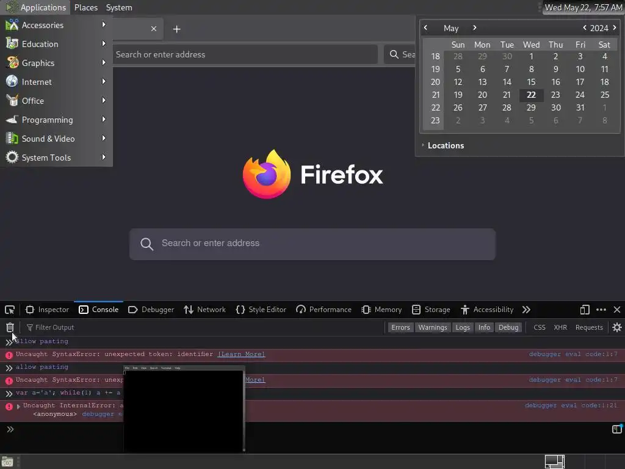This screenshot has height=469, width=625.
Task: Switch to the Network tab
Action: 205,310
